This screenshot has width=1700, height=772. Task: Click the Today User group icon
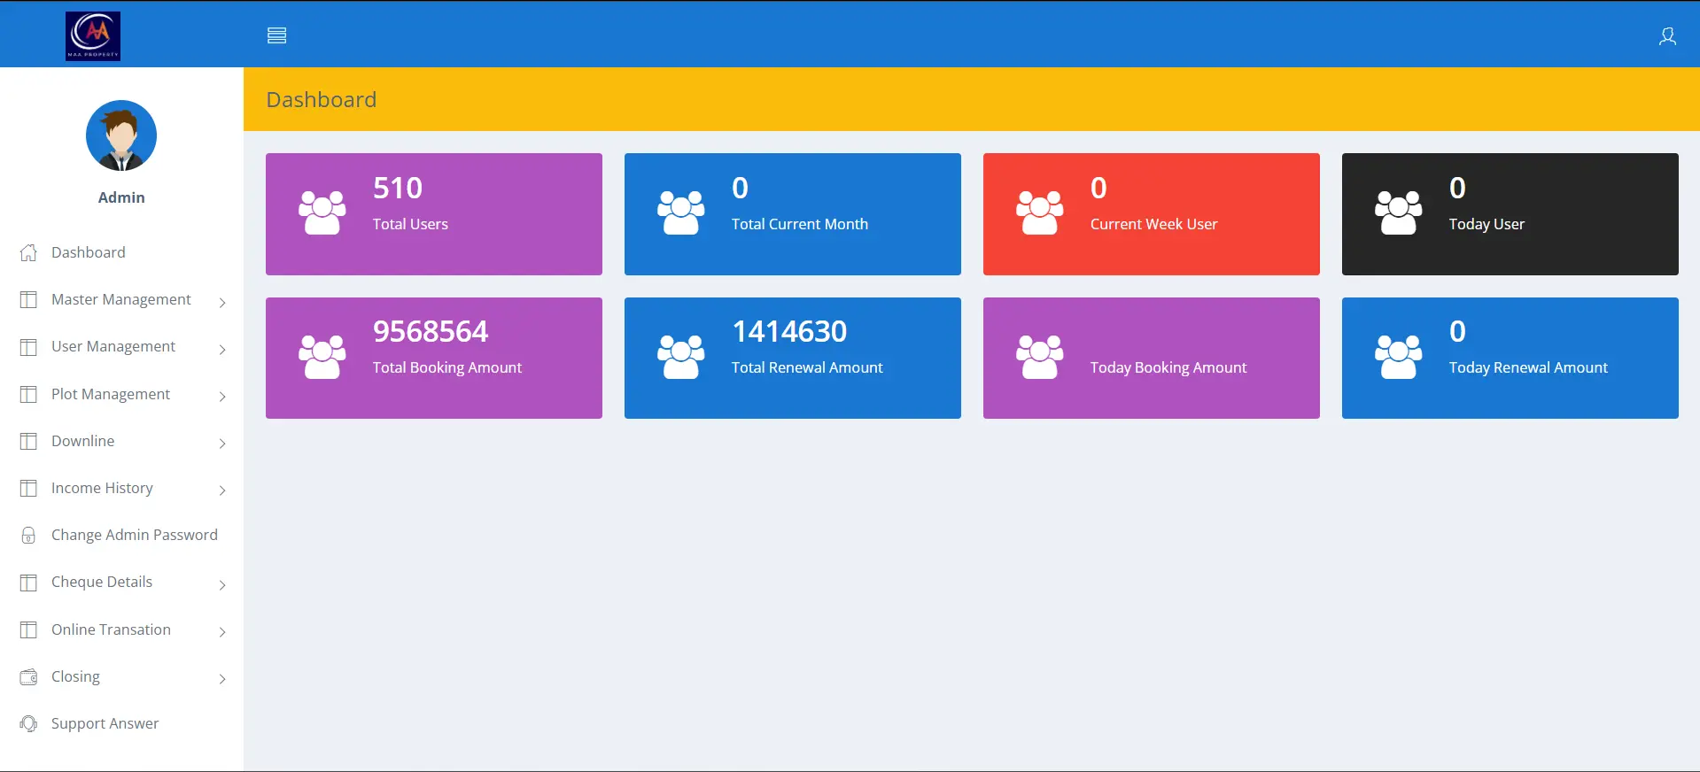(1399, 212)
